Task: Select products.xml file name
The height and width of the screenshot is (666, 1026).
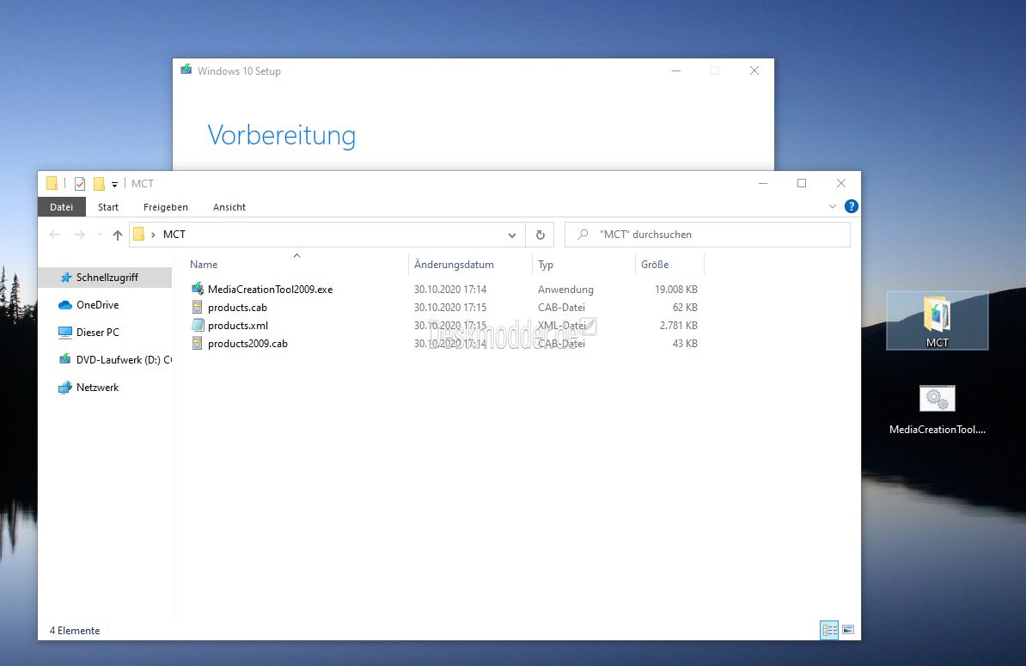Action: [x=238, y=326]
